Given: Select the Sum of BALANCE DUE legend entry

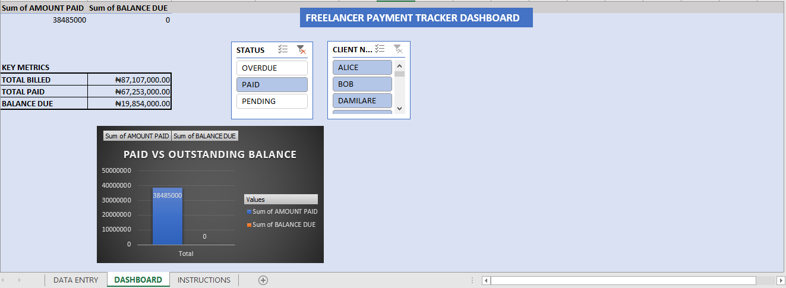Looking at the screenshot, I should coord(281,224).
